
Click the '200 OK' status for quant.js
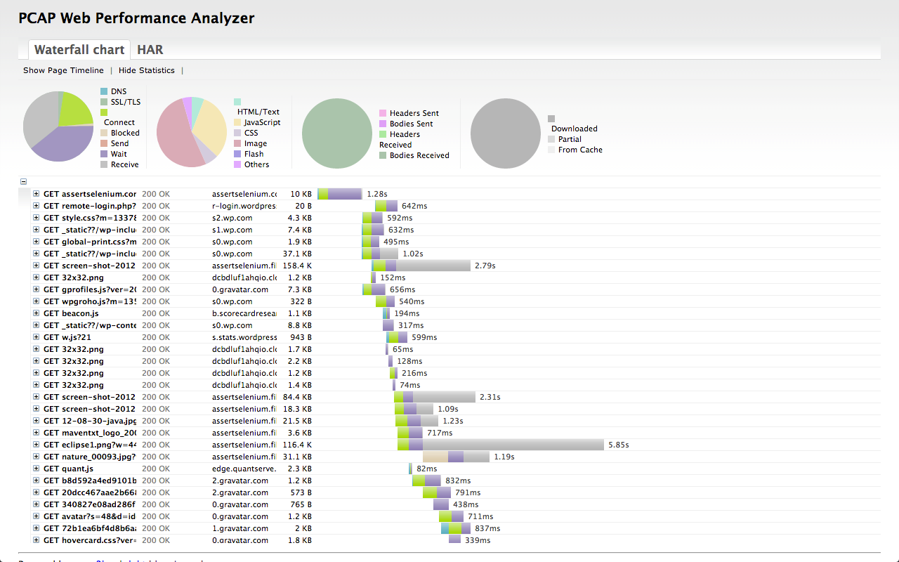coord(156,469)
